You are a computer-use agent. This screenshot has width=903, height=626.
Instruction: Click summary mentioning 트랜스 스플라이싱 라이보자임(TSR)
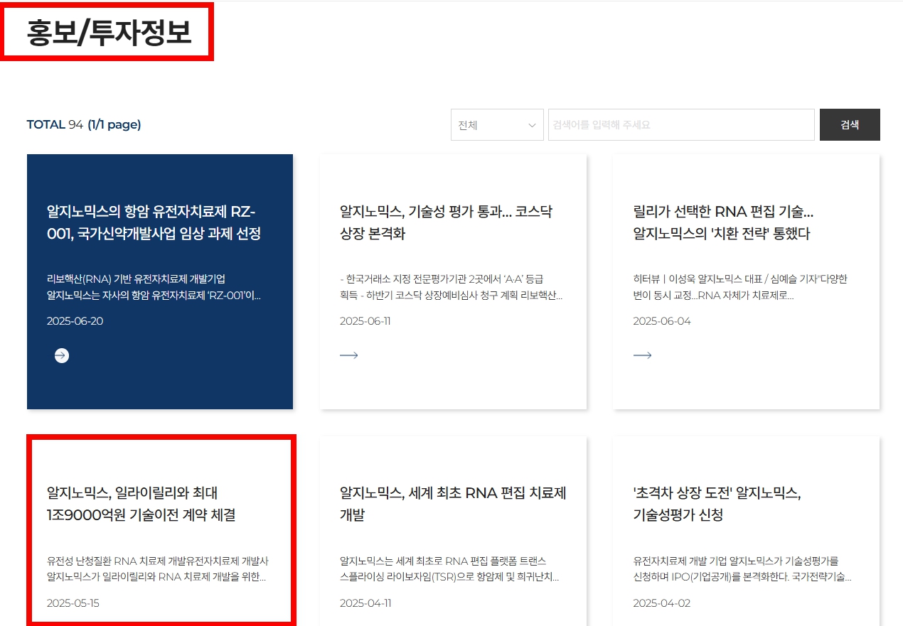[449, 568]
